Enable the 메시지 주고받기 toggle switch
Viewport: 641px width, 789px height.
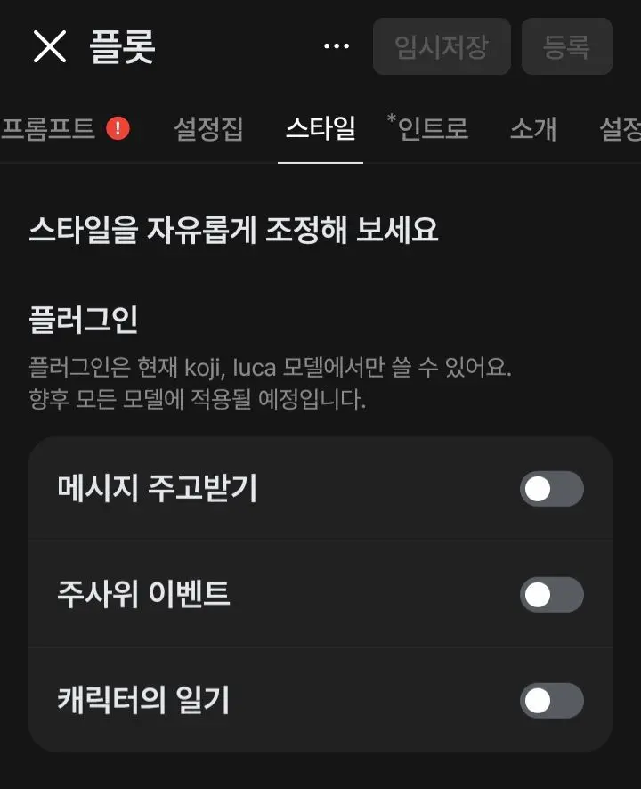click(x=551, y=489)
